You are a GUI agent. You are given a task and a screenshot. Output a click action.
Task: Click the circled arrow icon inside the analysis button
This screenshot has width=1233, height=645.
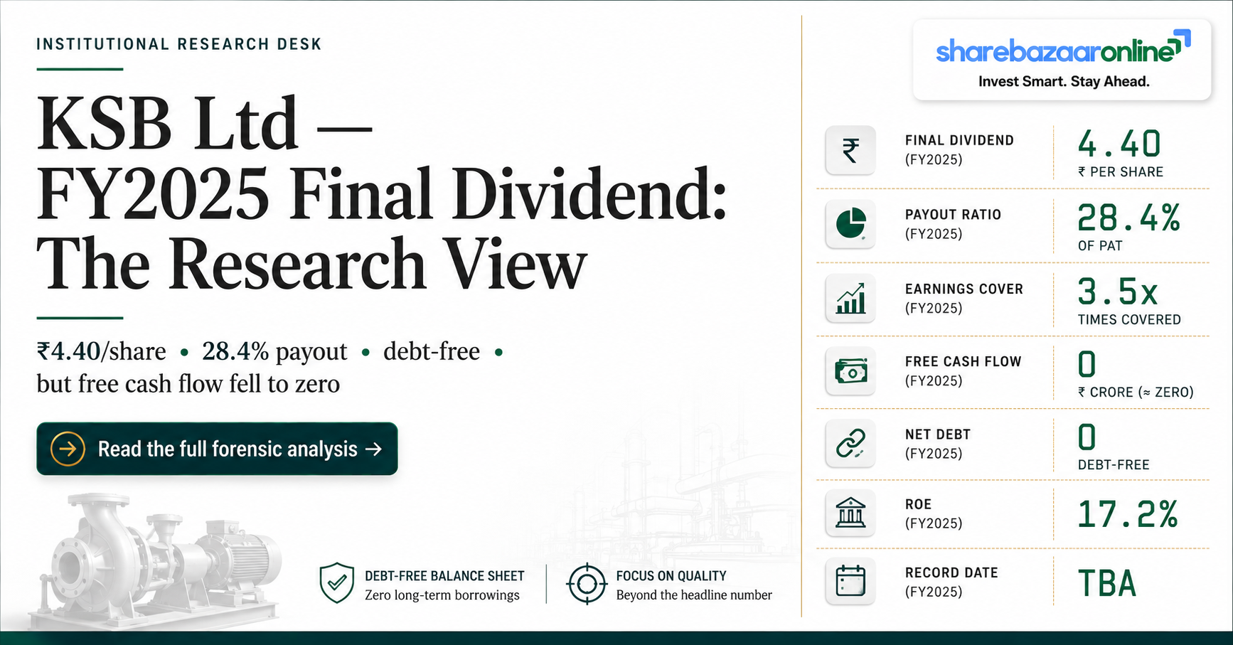coord(68,449)
